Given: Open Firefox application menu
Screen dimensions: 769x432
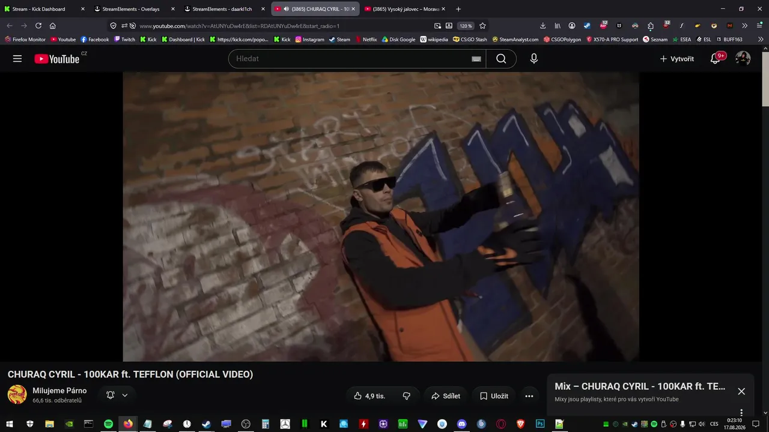Looking at the screenshot, I should pos(759,26).
